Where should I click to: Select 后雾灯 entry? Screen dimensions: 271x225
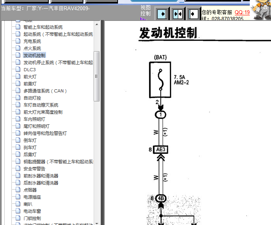tap(30, 155)
